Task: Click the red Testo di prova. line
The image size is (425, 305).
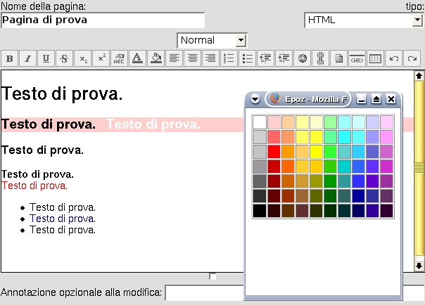Action: tap(34, 186)
